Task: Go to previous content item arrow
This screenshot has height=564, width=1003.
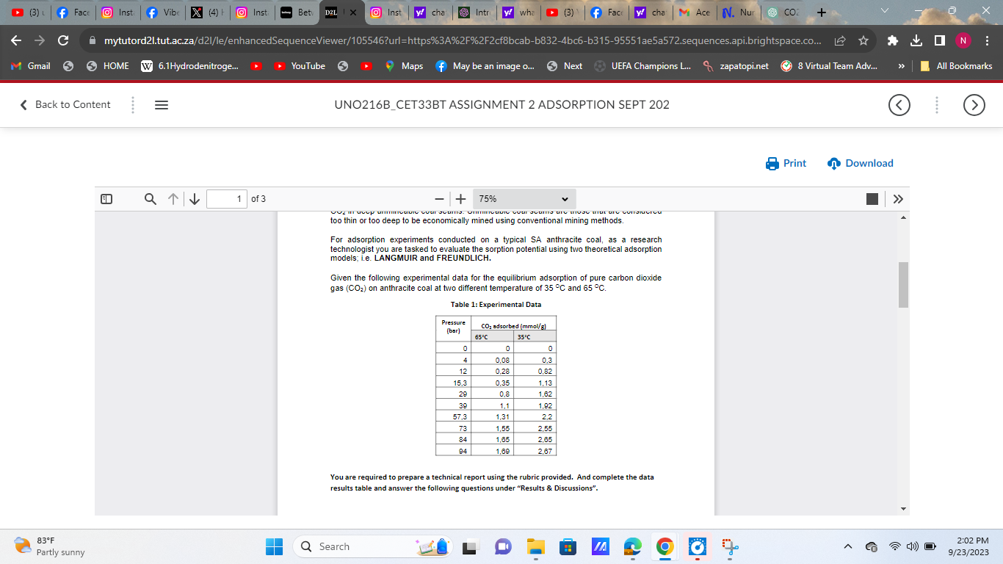Action: tap(899, 105)
